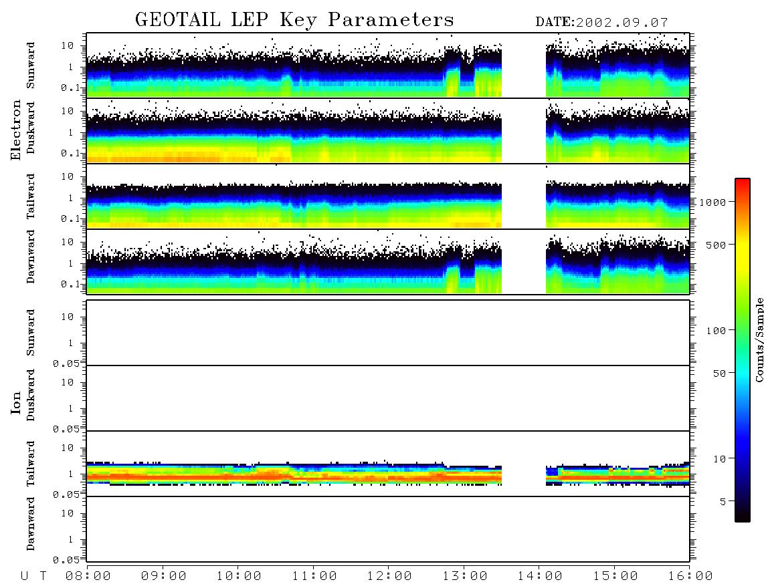Click the 1000 colorbar tick value

point(712,202)
